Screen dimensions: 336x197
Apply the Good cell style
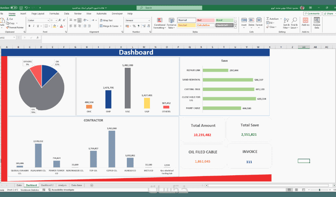click(224, 20)
